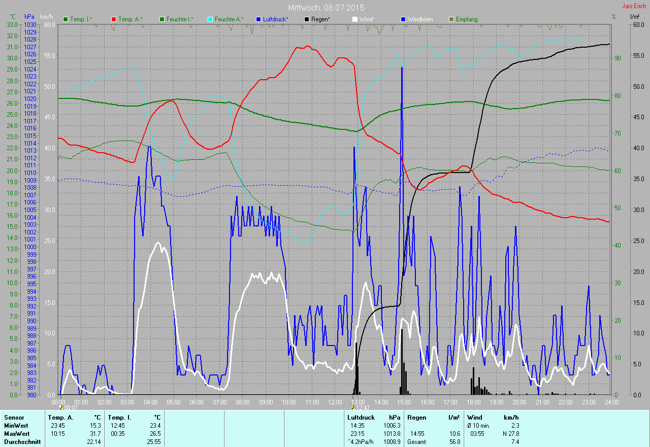Click the 06:00 time axis label
650x447 pixels.
coord(196,402)
